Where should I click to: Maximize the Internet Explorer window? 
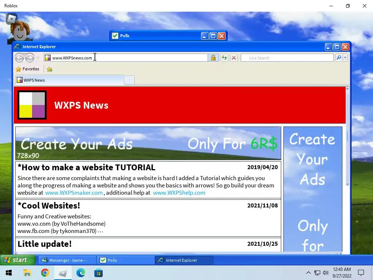pyautogui.click(x=337, y=47)
